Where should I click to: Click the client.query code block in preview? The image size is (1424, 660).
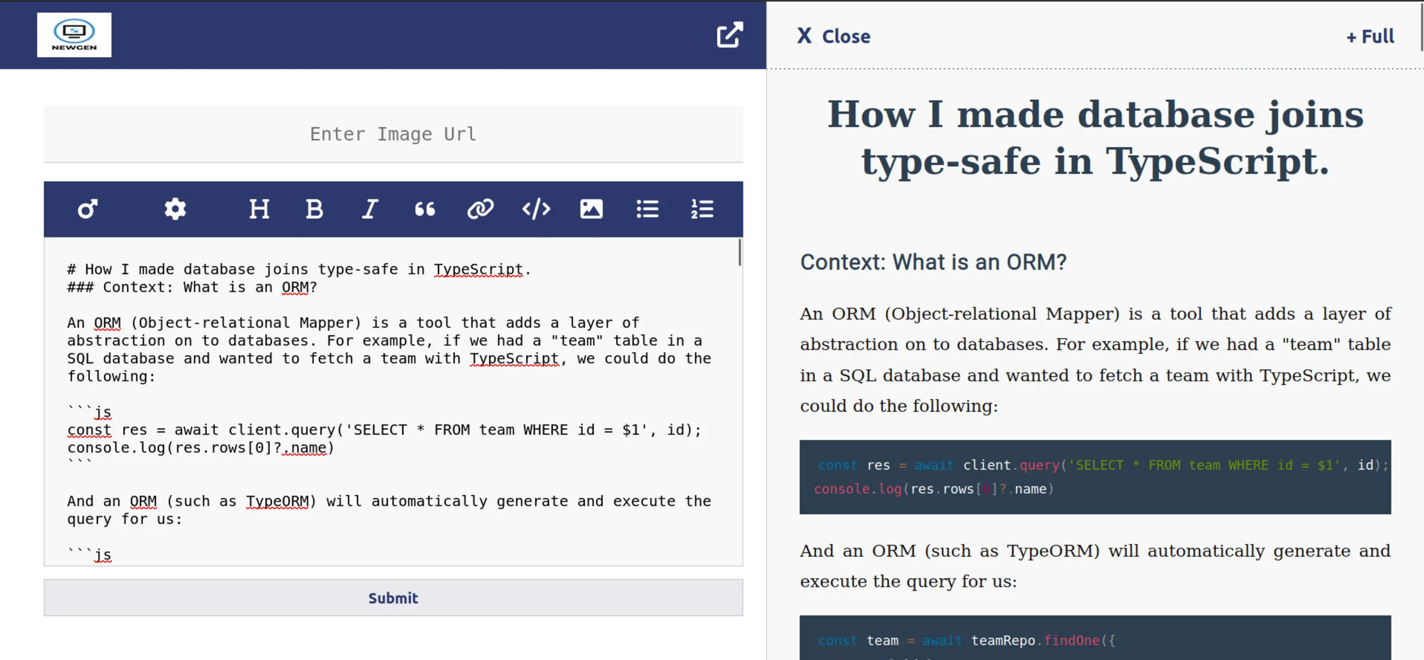(1095, 477)
